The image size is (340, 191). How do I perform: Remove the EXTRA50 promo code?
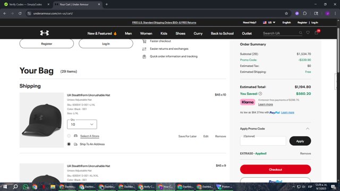pos(305,153)
